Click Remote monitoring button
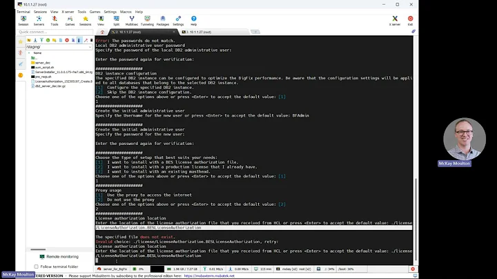The height and width of the screenshot is (279, 497). point(59,256)
